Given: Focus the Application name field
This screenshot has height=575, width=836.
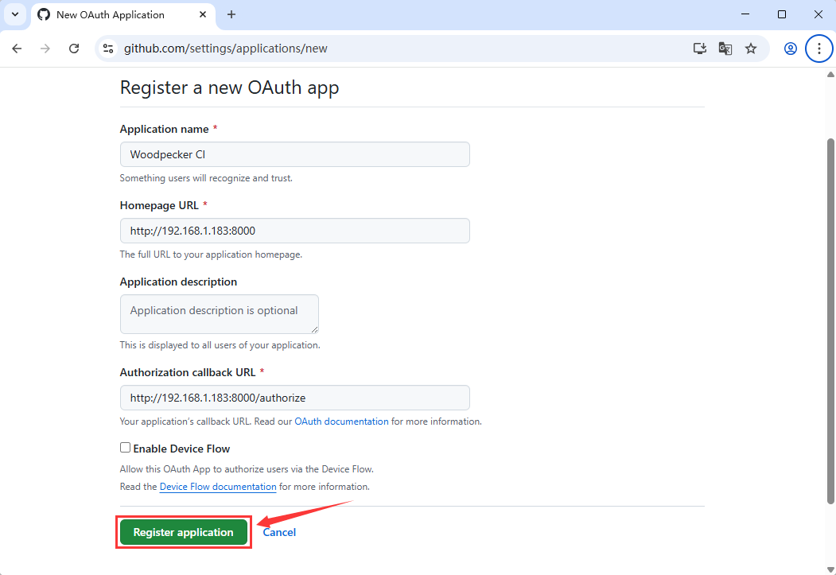Looking at the screenshot, I should 295,154.
